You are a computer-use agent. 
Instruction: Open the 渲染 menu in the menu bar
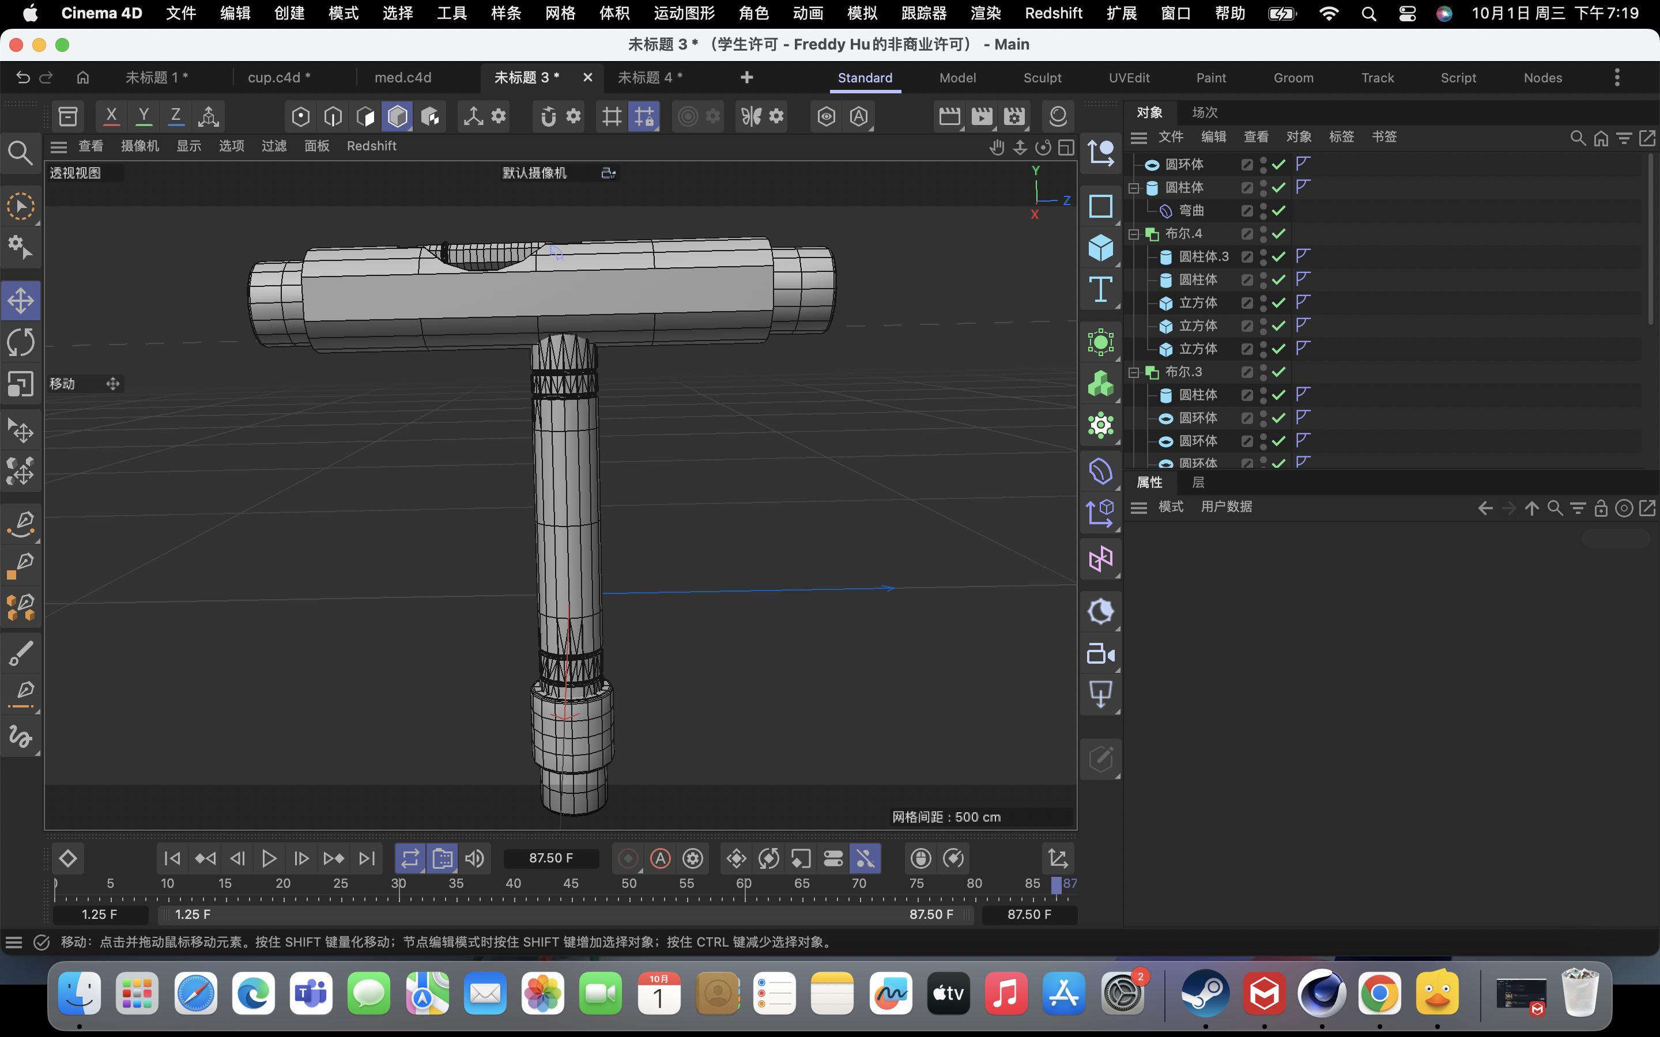(986, 13)
